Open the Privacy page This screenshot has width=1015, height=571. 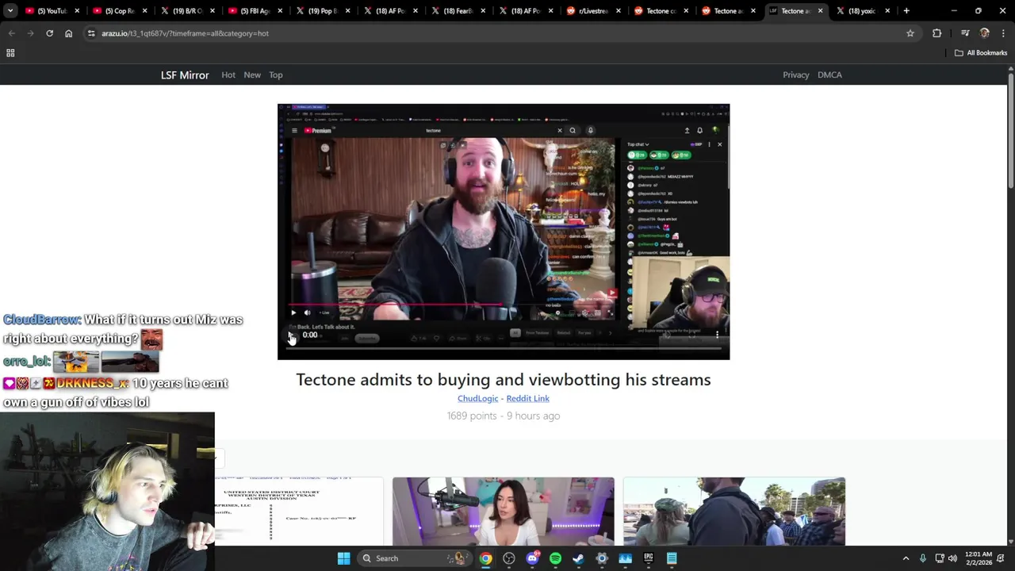pyautogui.click(x=796, y=75)
